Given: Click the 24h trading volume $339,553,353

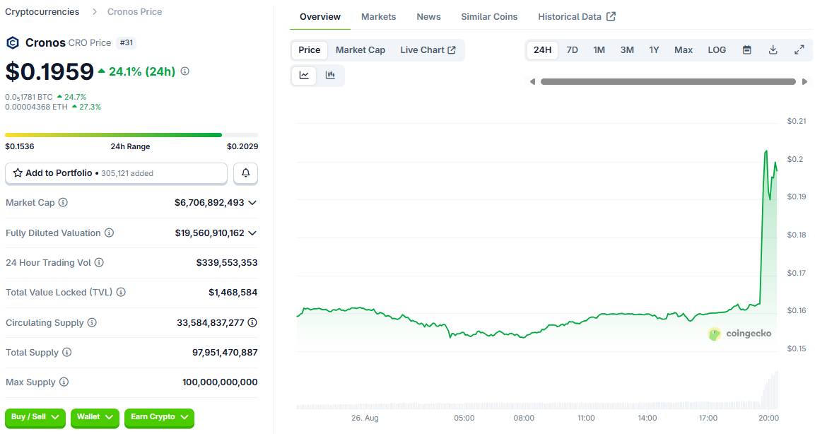Looking at the screenshot, I should point(227,262).
